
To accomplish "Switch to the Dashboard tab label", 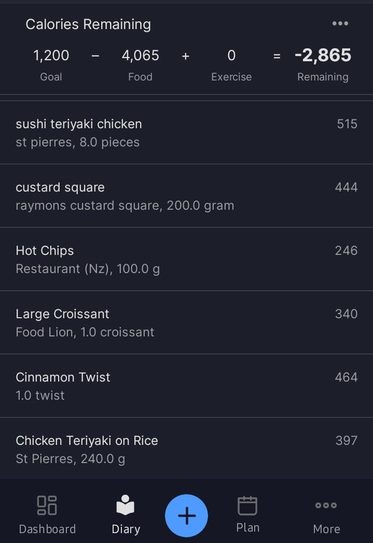I will click(x=47, y=529).
